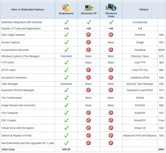Click XP prohibited icon for File Comparer
The width and height of the screenshot is (166, 153).
coord(88,113)
